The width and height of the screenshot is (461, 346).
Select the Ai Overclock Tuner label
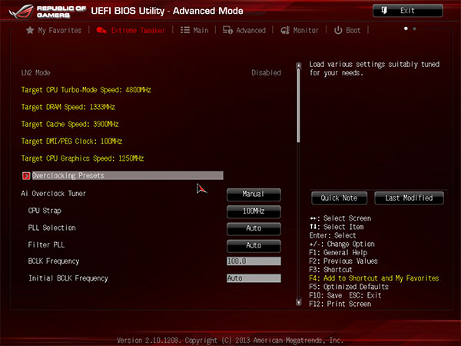pos(54,194)
